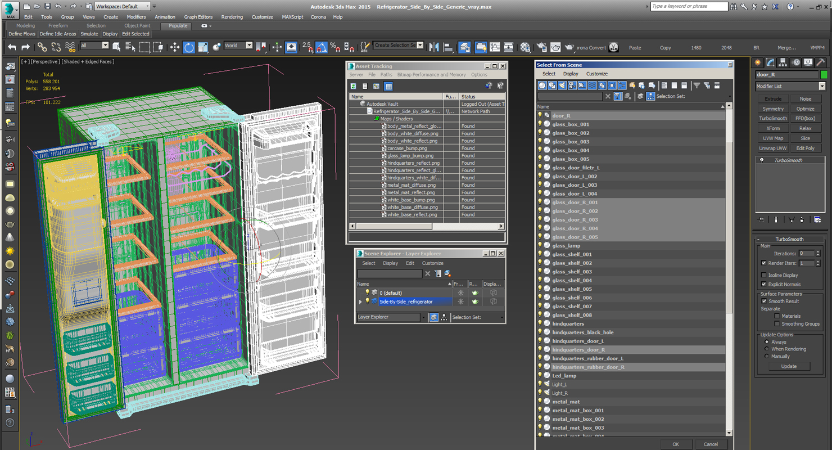The width and height of the screenshot is (832, 450).
Task: Click Cancel in Select From Scene
Action: (x=711, y=444)
